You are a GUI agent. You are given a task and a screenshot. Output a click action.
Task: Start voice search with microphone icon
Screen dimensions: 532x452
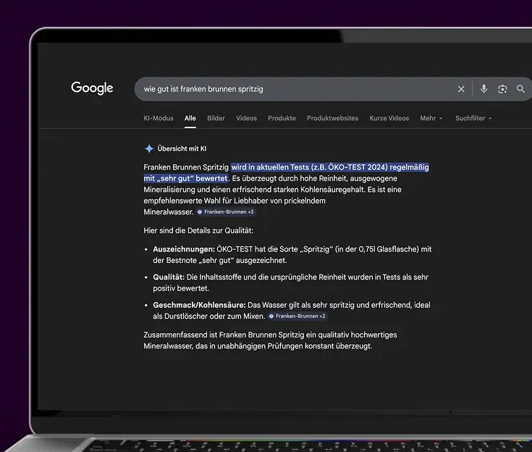coord(484,89)
